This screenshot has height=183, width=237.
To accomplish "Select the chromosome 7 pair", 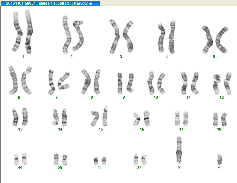I will (59, 82).
